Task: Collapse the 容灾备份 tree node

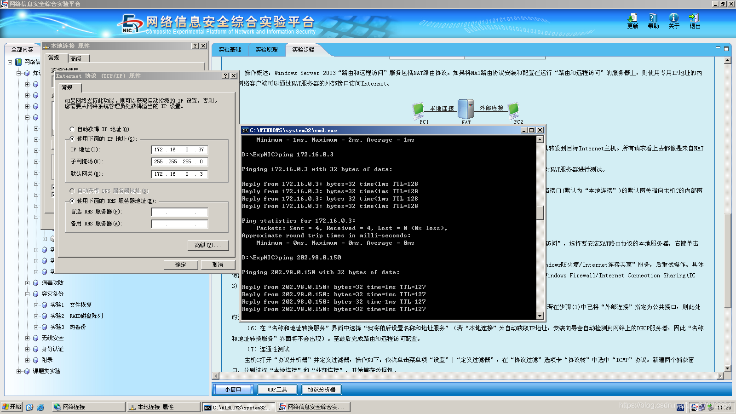Action: click(27, 294)
